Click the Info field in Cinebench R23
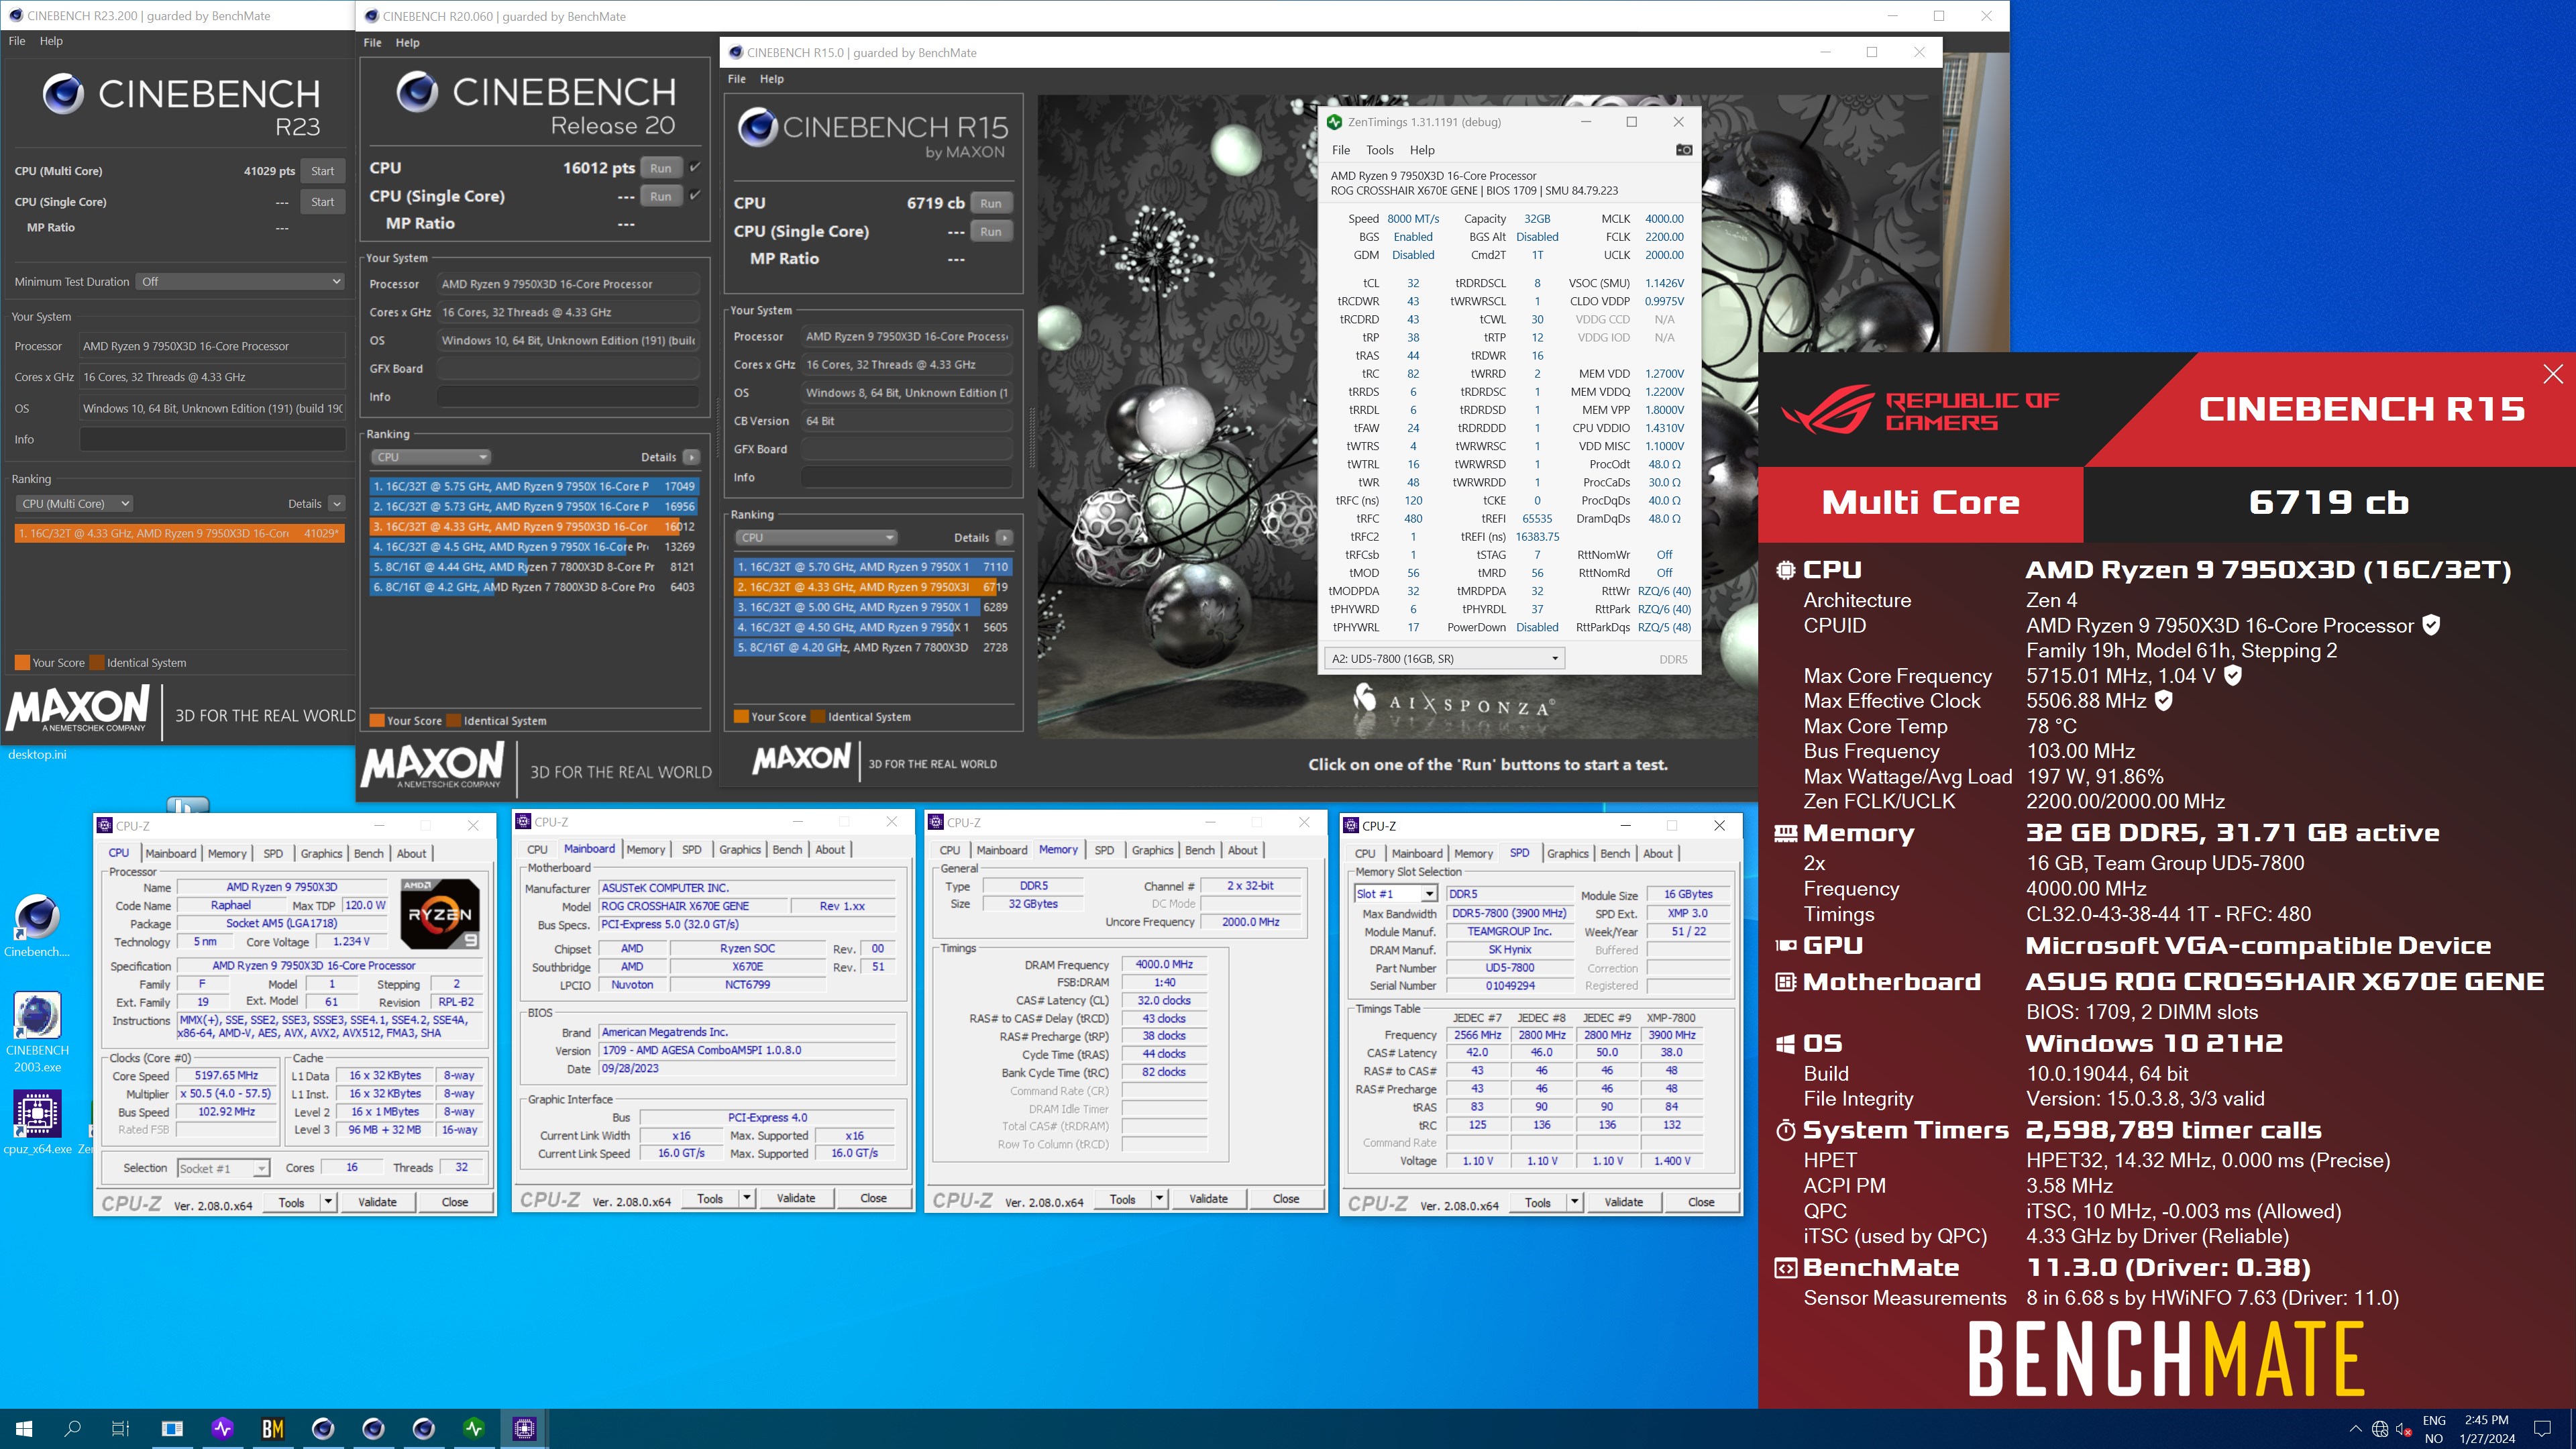2576x1449 pixels. 212,439
